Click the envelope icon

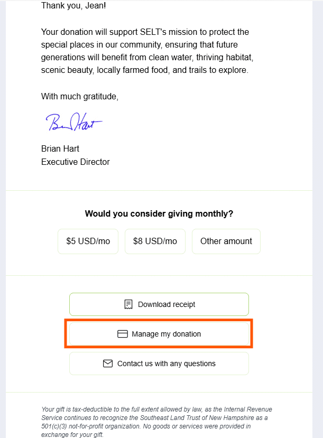[x=108, y=364]
